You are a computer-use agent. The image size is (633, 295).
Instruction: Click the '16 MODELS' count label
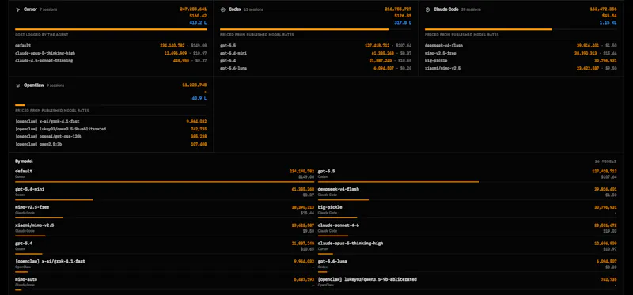point(605,161)
